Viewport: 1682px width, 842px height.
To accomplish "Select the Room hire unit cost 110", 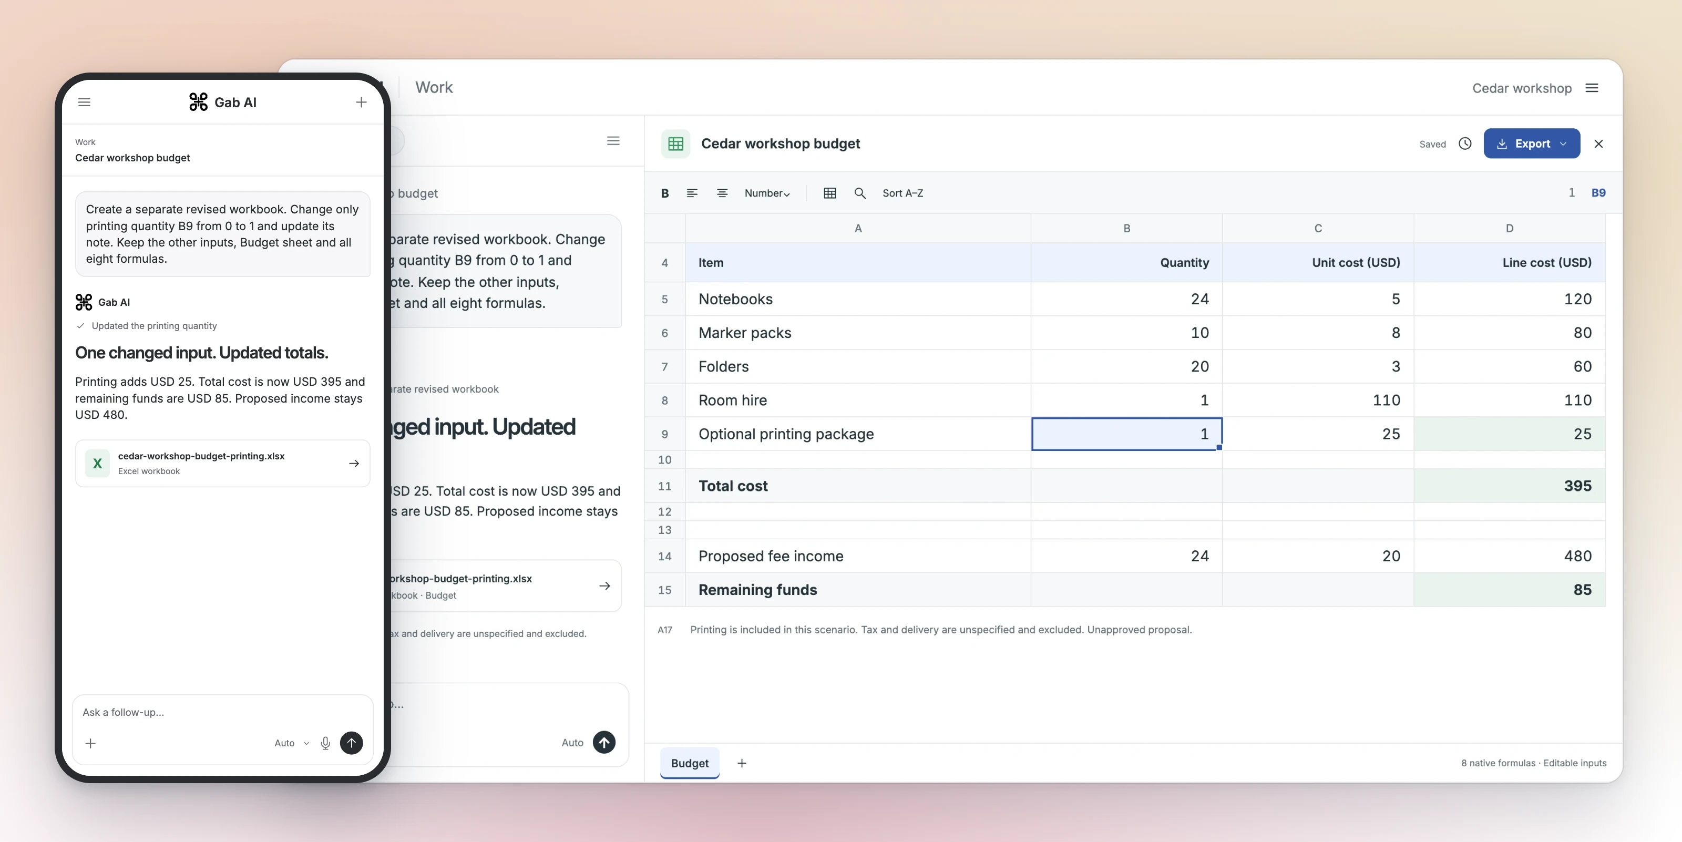I will pos(1318,400).
